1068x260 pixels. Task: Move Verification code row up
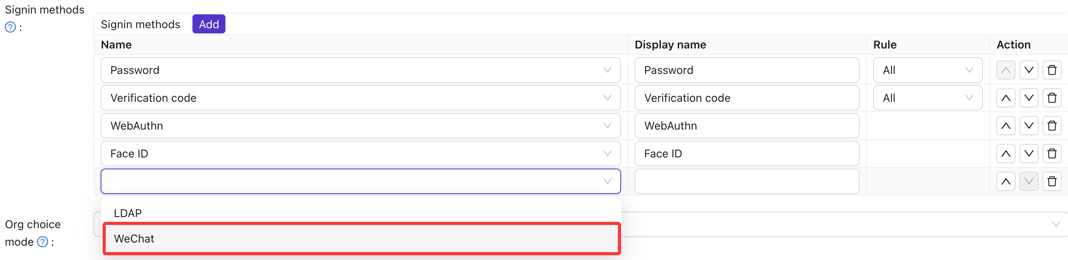[x=1006, y=98]
